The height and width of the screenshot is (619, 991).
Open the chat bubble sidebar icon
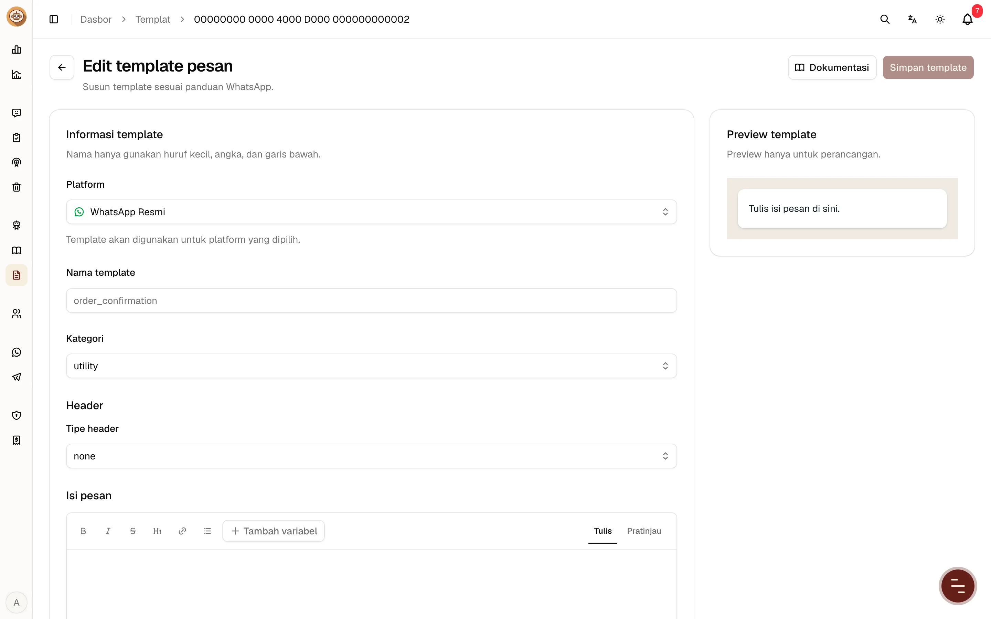pyautogui.click(x=17, y=113)
